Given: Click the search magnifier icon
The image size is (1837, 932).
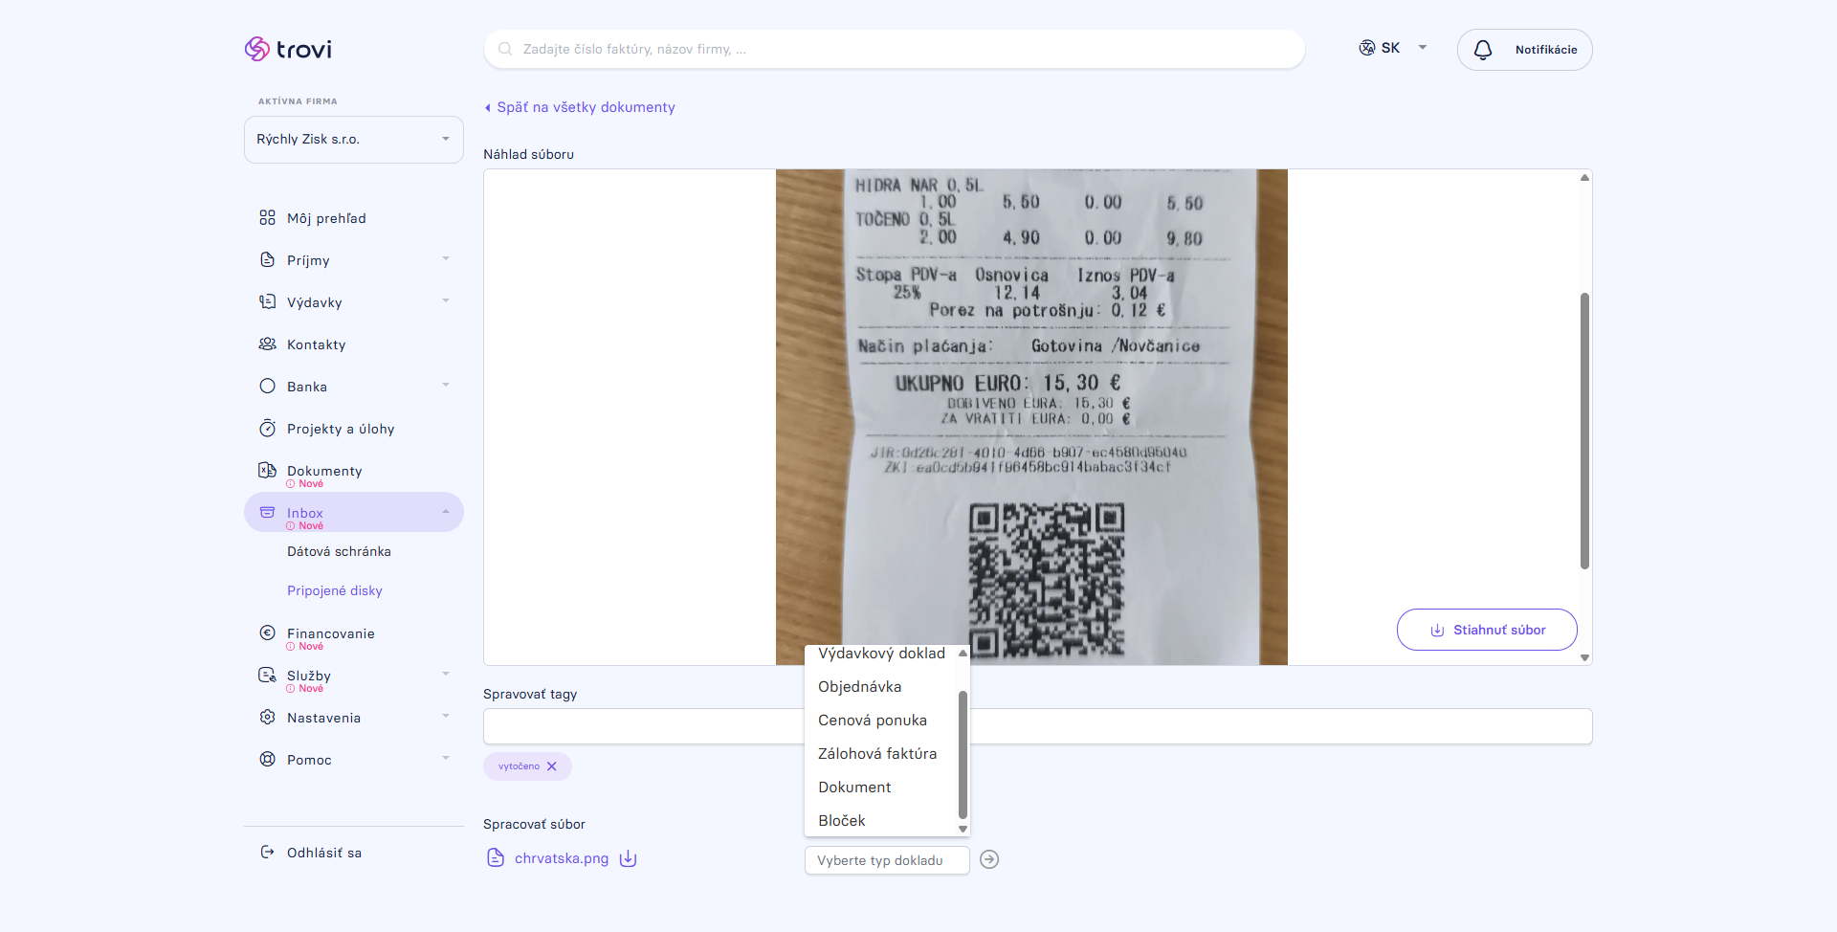Looking at the screenshot, I should (505, 49).
